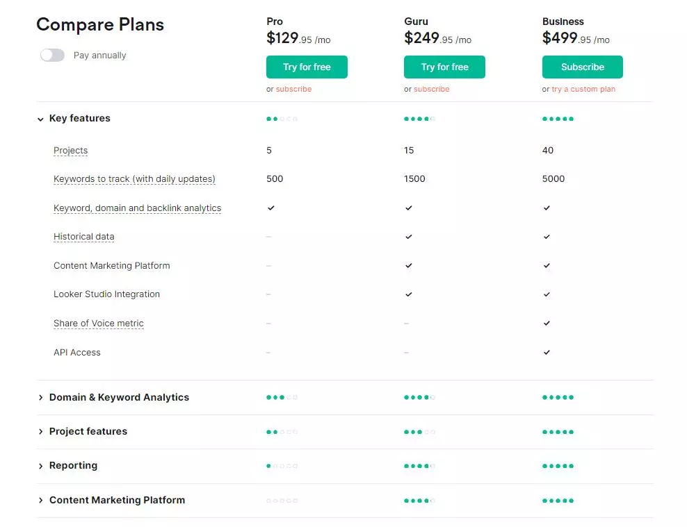Click the Share of Voice metric label
Screen dimensions: 687x527
(99, 323)
